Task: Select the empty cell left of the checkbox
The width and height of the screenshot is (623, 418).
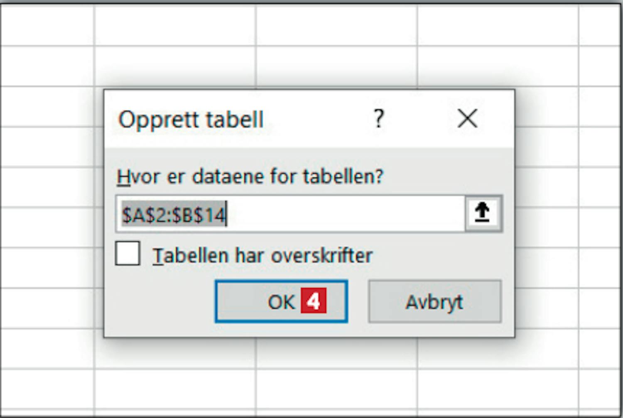Action: tap(47, 267)
